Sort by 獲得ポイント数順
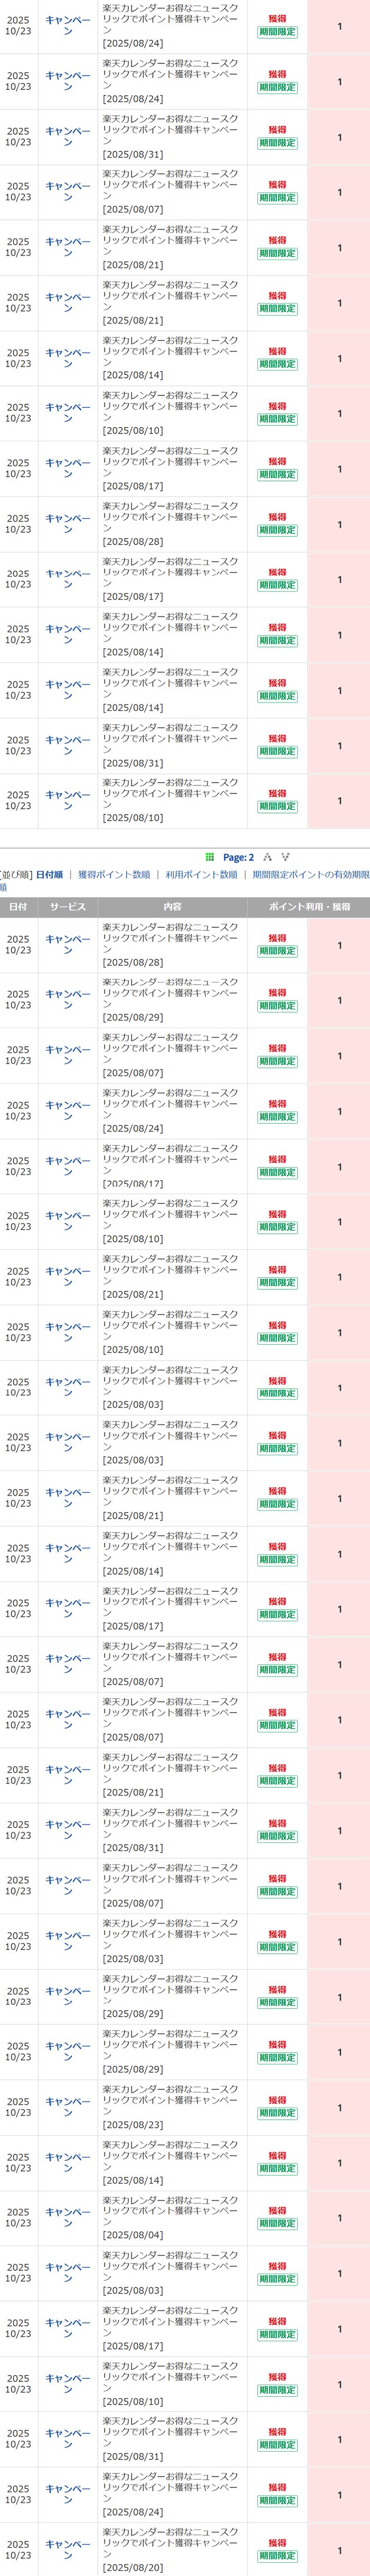Image resolution: width=370 pixels, height=2576 pixels. [114, 875]
